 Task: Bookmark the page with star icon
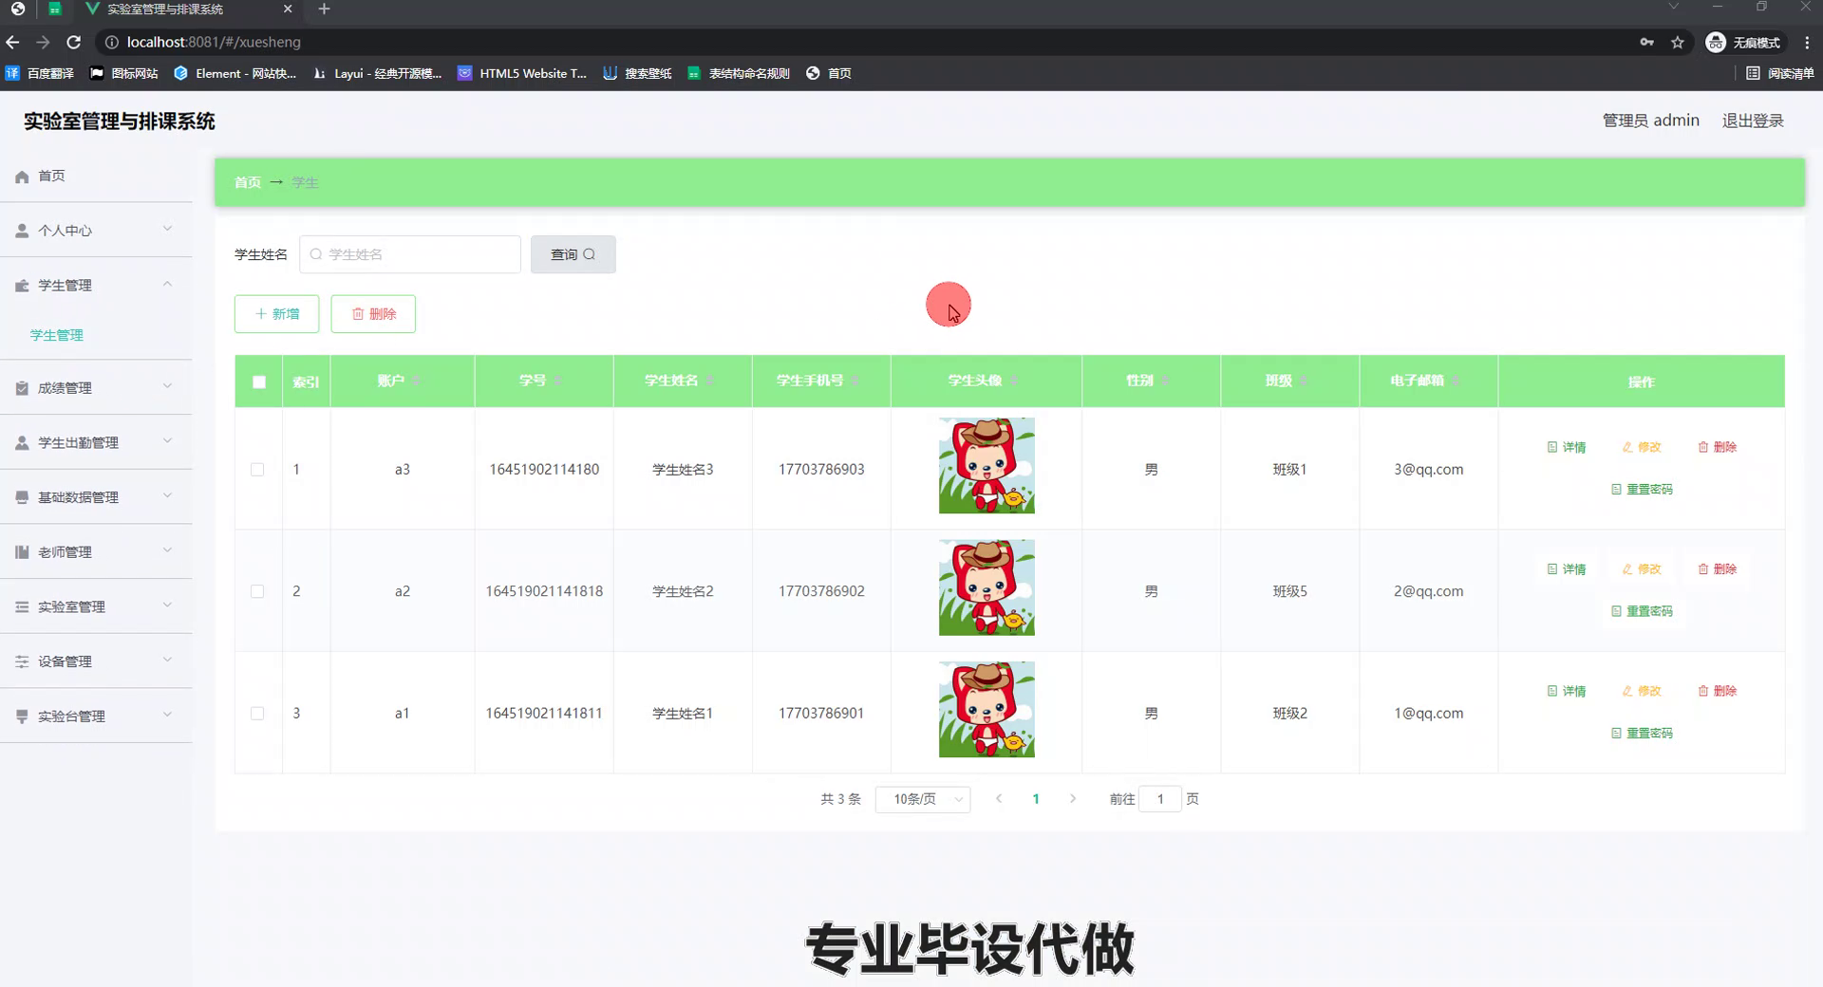[x=1678, y=42]
